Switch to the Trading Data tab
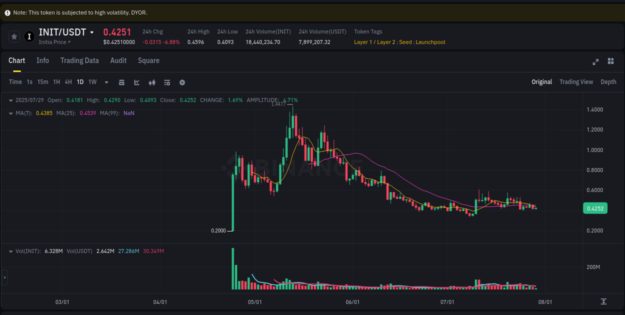 tap(79, 60)
